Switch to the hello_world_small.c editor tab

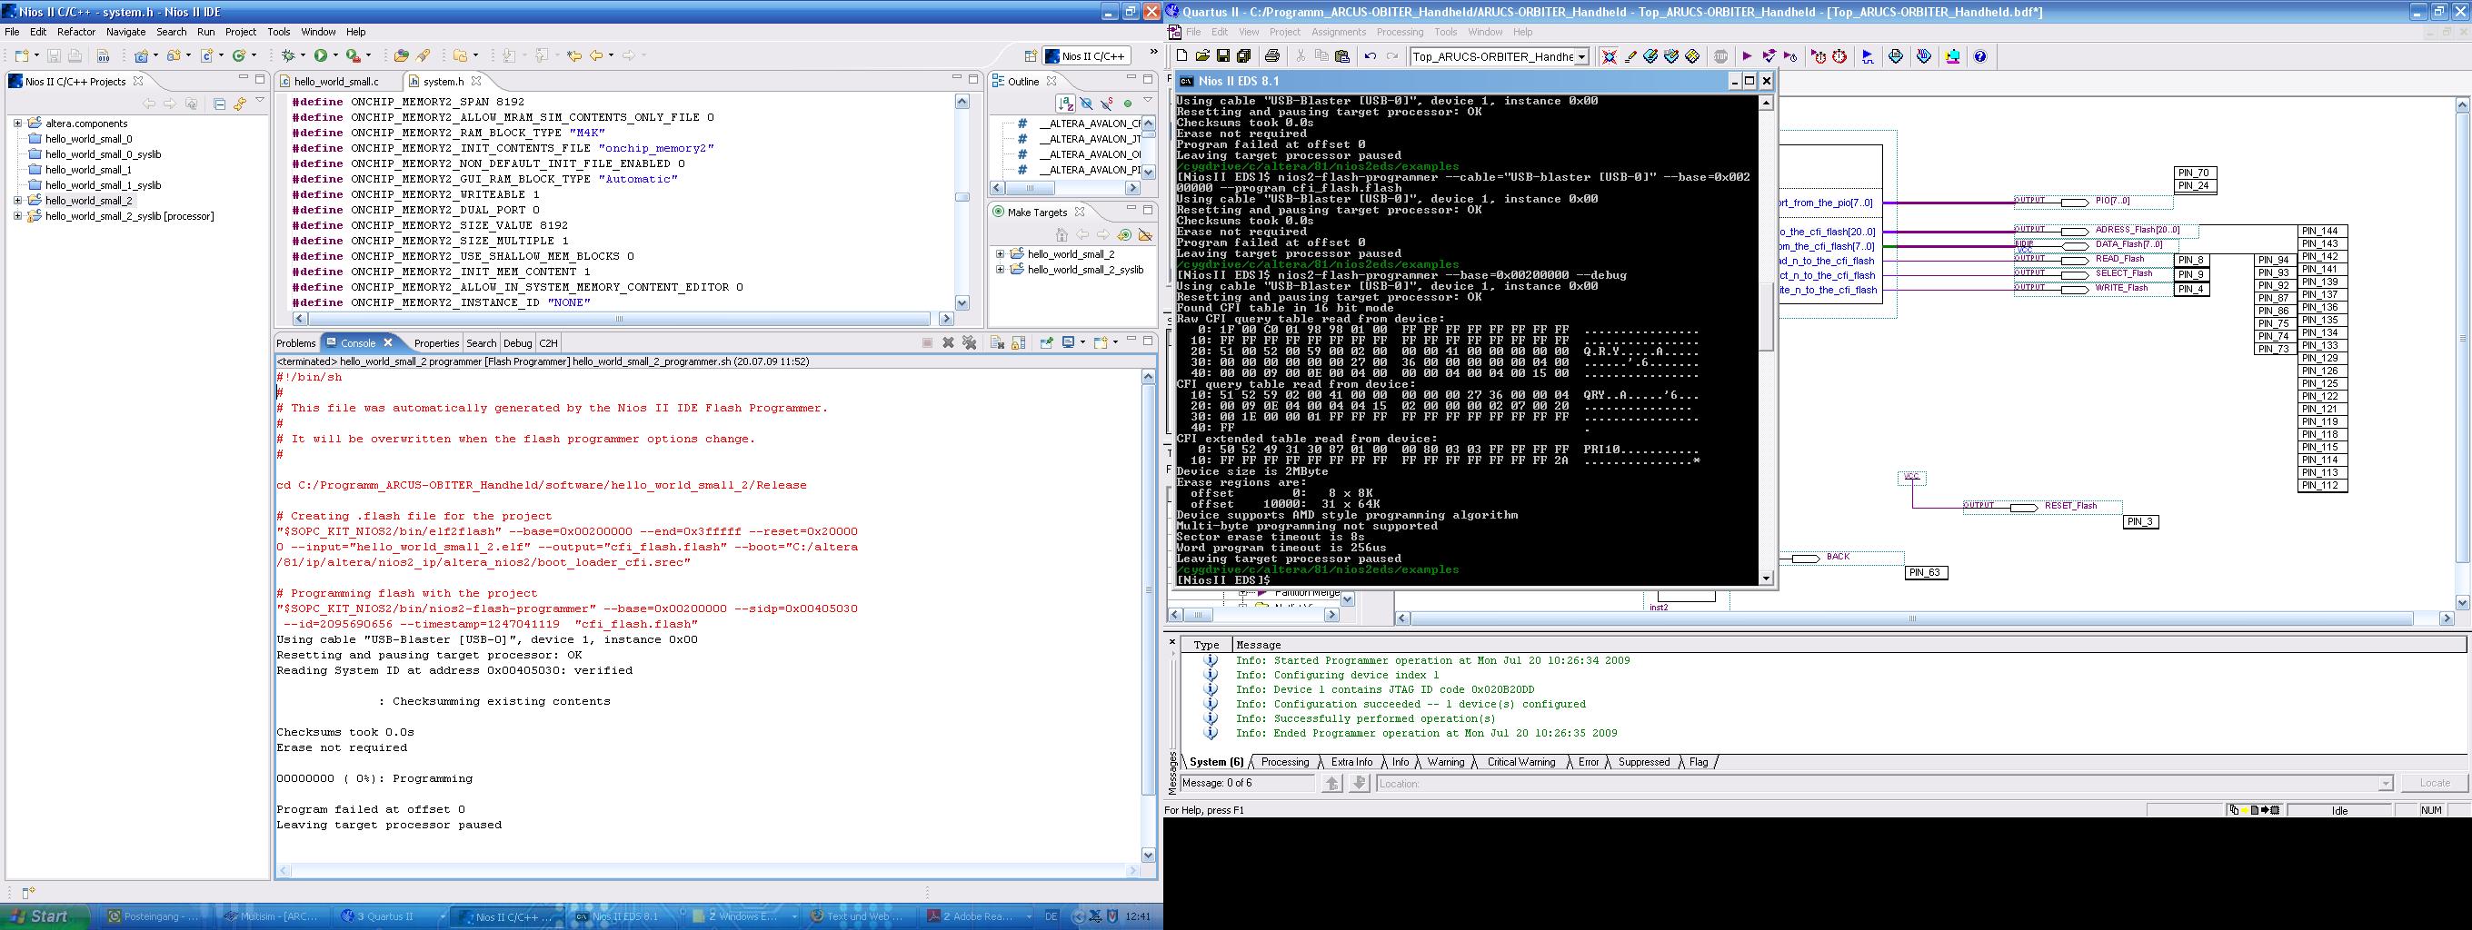coord(336,82)
